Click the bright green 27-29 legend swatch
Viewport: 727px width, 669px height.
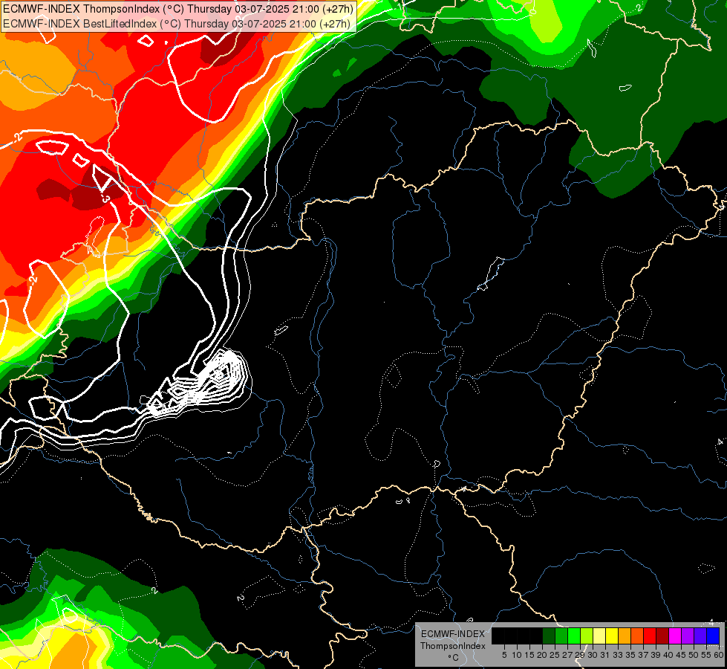coord(574,636)
